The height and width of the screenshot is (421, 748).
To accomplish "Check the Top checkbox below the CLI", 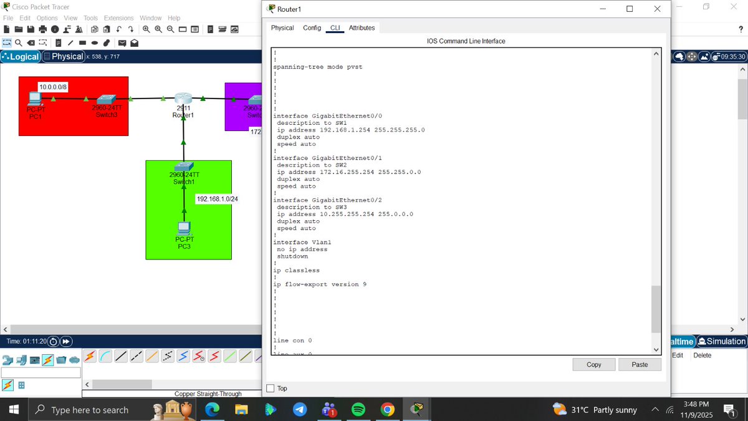I will (271, 388).
